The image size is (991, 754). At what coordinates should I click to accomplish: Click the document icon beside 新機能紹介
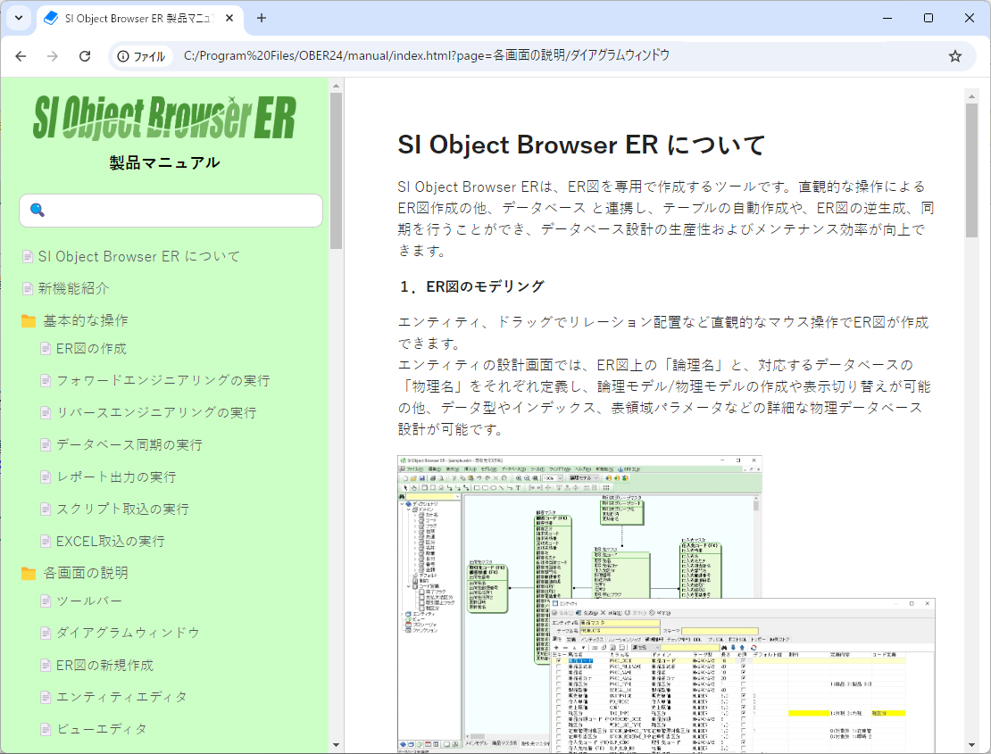point(29,287)
